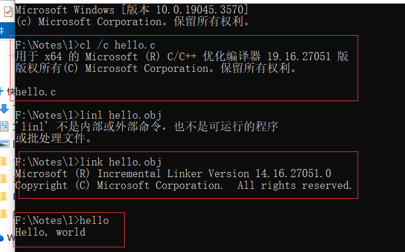Click the "Hello, world" program output
405x252 pixels.
[x=50, y=232]
